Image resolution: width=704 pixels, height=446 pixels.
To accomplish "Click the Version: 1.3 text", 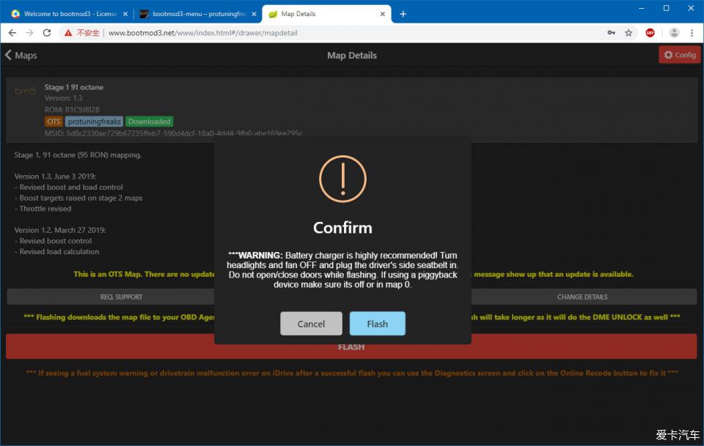I will [63, 97].
